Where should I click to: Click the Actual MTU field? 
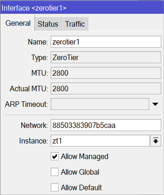click(x=106, y=88)
